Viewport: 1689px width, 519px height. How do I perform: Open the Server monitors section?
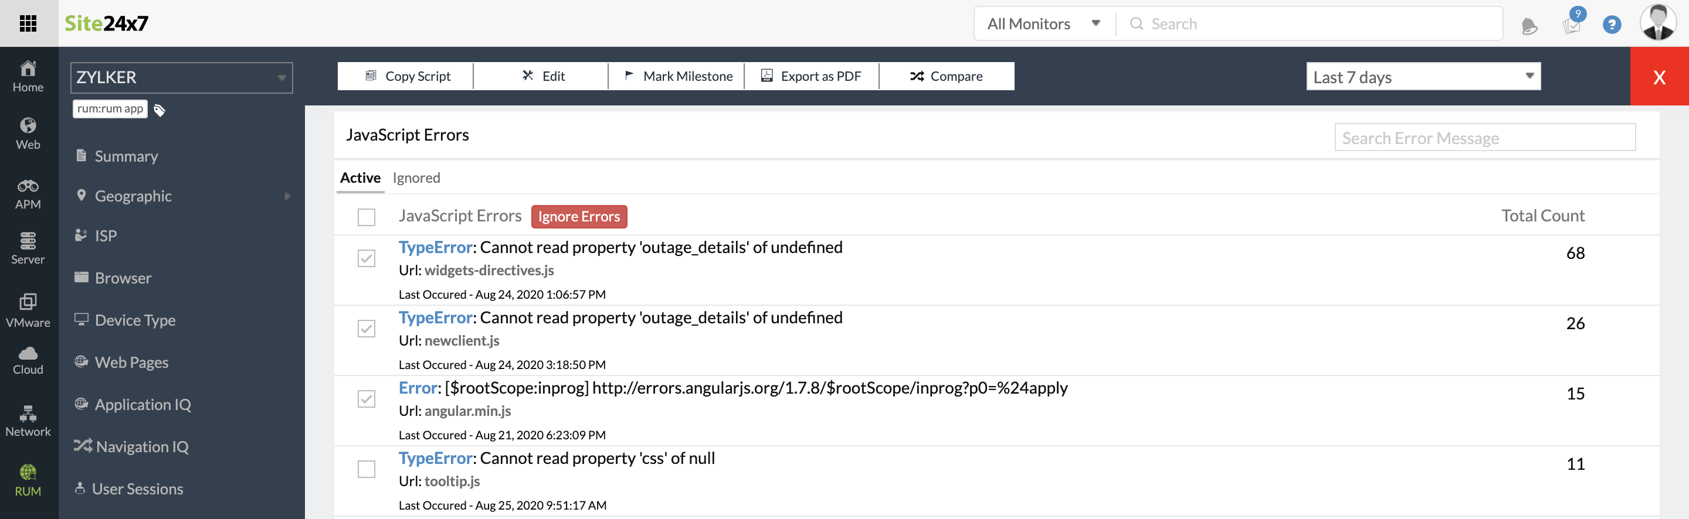[28, 249]
